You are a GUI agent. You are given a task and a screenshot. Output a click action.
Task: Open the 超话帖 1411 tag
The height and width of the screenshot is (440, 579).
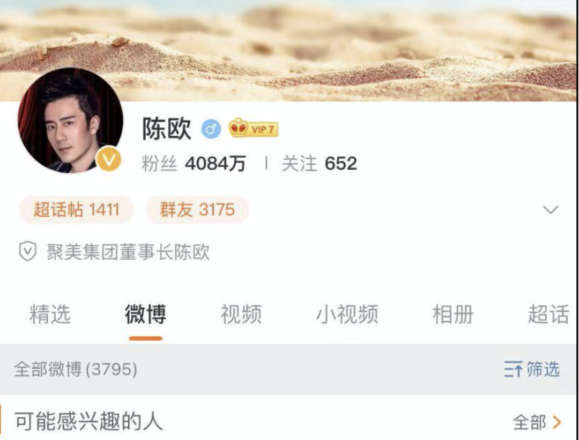[76, 210]
